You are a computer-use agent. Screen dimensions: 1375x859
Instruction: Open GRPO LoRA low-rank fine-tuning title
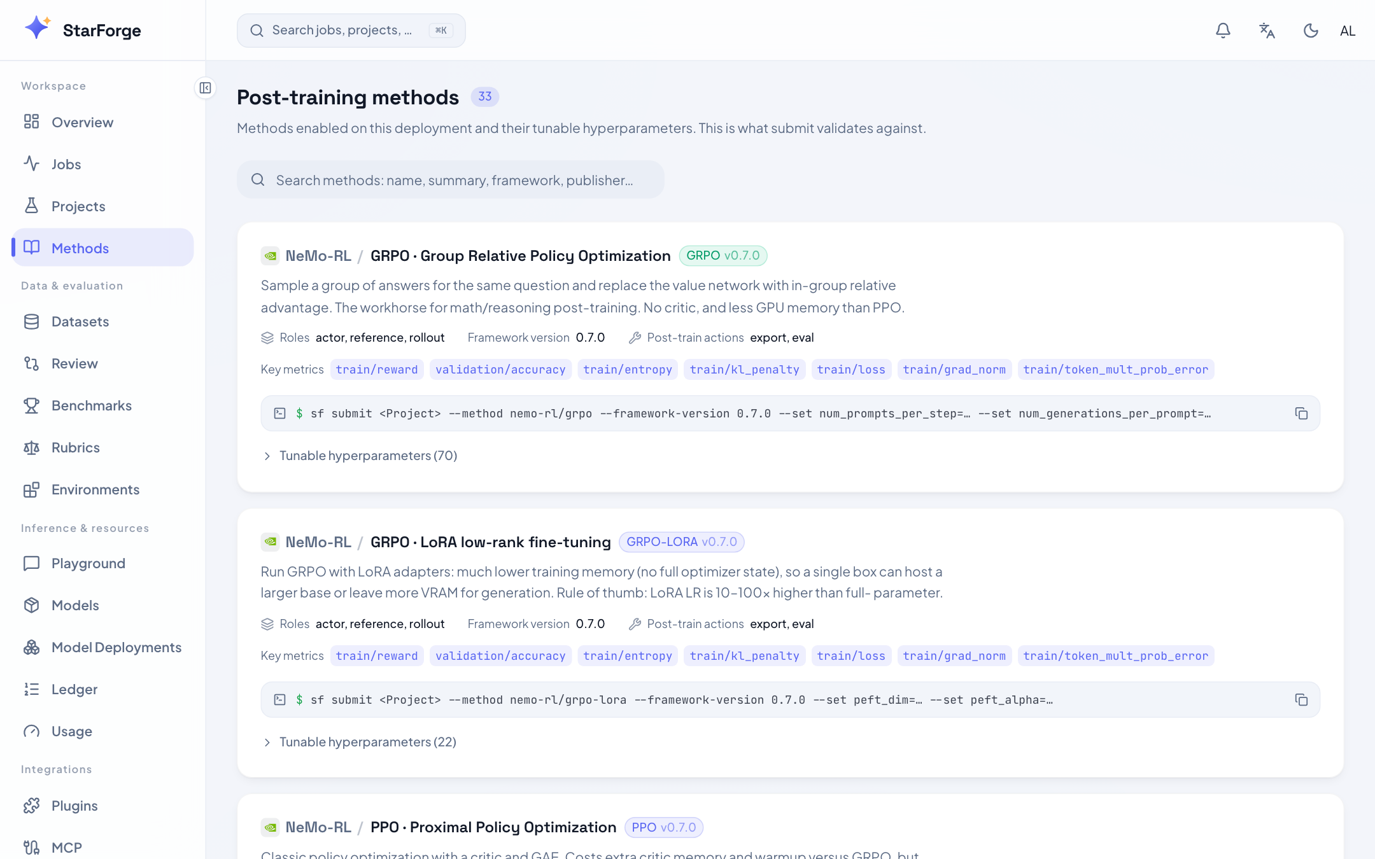pyautogui.click(x=490, y=542)
